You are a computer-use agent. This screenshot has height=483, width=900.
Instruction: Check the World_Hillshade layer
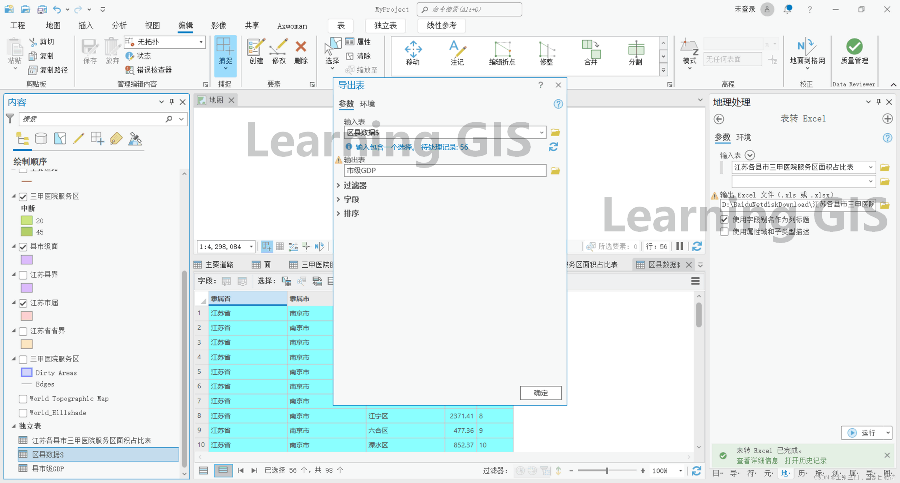pos(23,413)
